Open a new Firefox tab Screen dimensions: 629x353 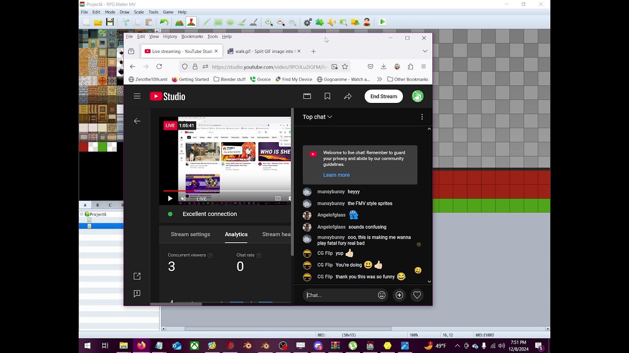point(313,51)
